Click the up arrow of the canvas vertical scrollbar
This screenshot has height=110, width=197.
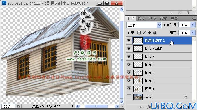point(121,10)
